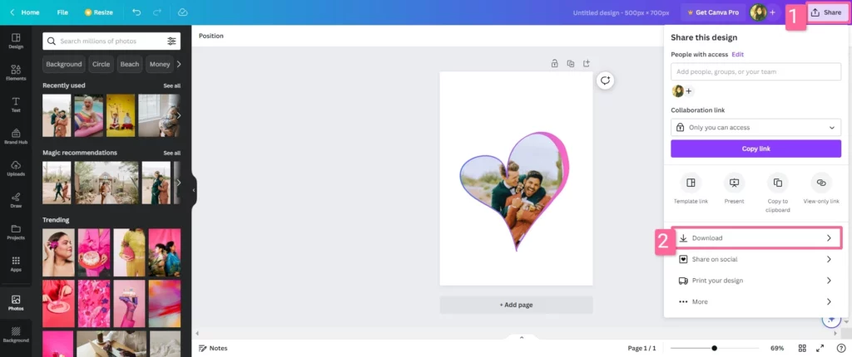
Task: Click the plus icon beside header avatar
Action: pyautogui.click(x=773, y=12)
